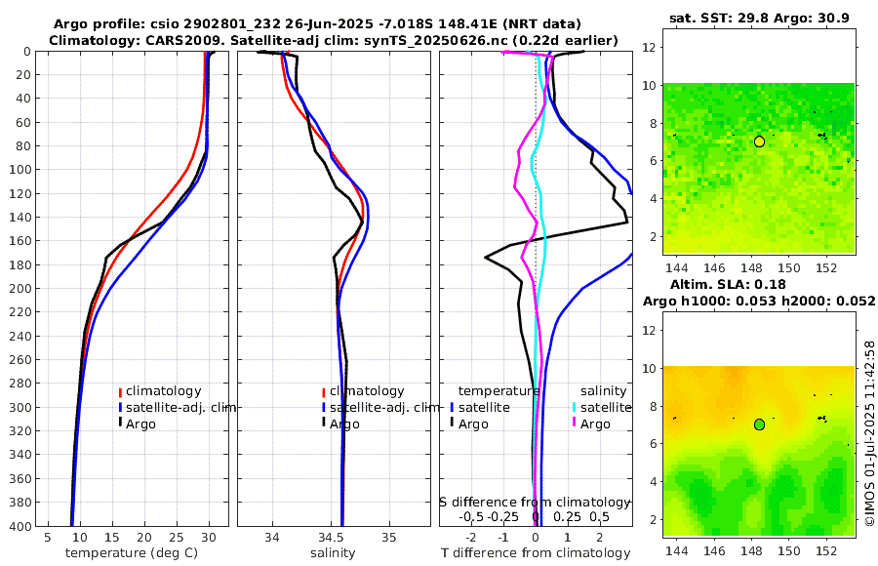Screen dimensions: 878x566
Task: Click the 'temperature' legend header in difference panel
Action: tap(499, 391)
